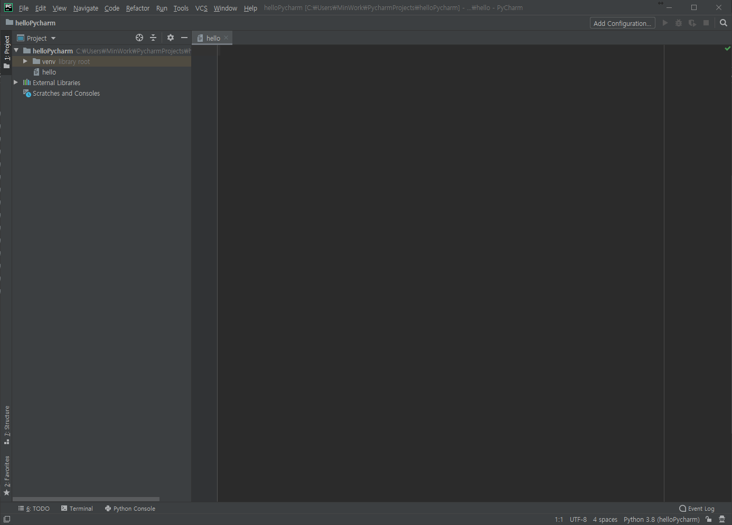Toggle the read-only lock icon
Screen dimensions: 732x525
(x=709, y=519)
